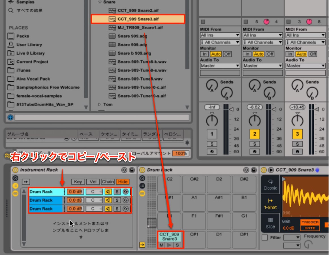Screen dimensions: 329x255
Task: Toggle track 2 activator button
Action: click(255, 134)
